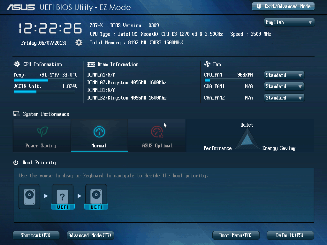Open the English language dropdown
327x245 pixels.
[x=289, y=22]
